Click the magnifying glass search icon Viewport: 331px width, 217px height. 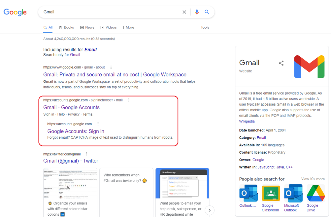(207, 12)
